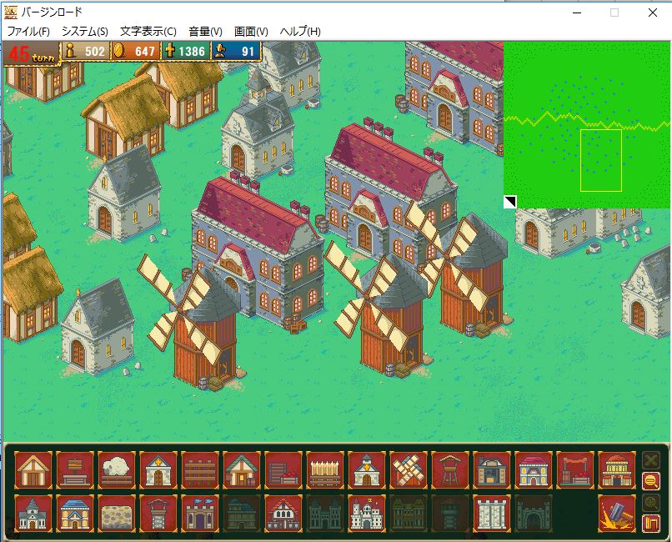Click the gold coin value 647
672x542 pixels.
pyautogui.click(x=145, y=52)
